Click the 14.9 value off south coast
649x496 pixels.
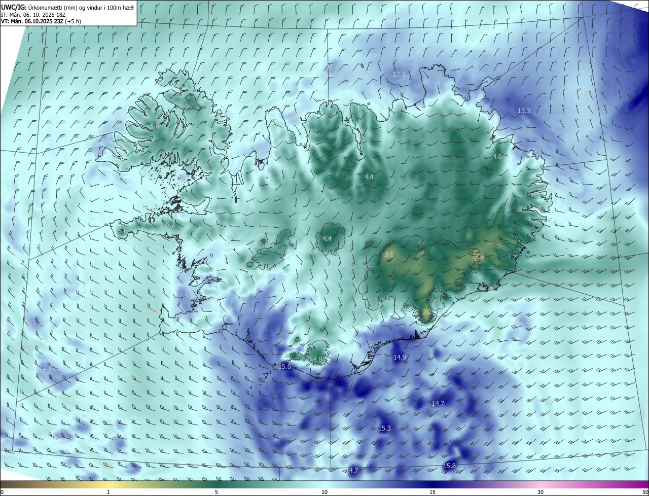point(400,358)
